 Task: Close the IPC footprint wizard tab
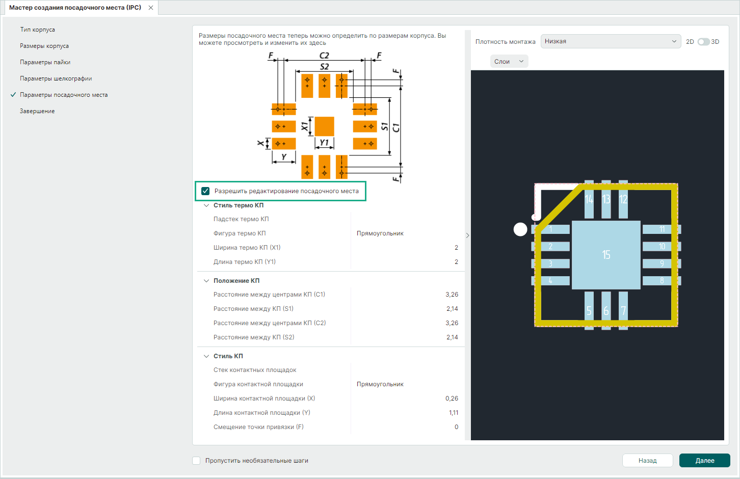point(151,8)
